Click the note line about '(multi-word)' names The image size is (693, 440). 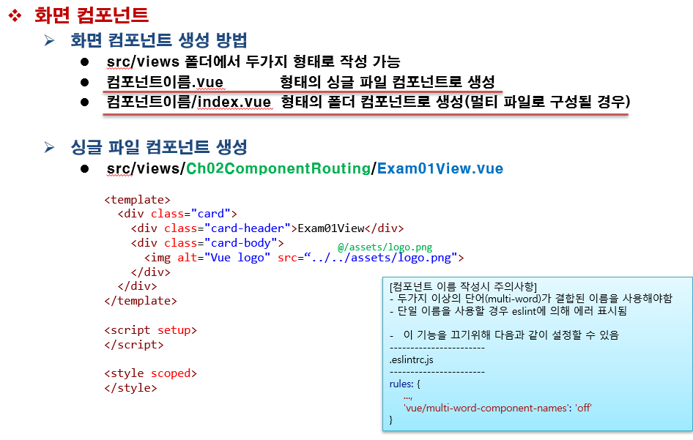(531, 299)
